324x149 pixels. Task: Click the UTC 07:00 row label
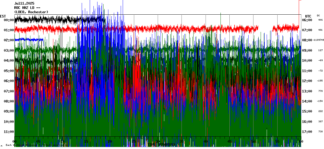pos(307,30)
